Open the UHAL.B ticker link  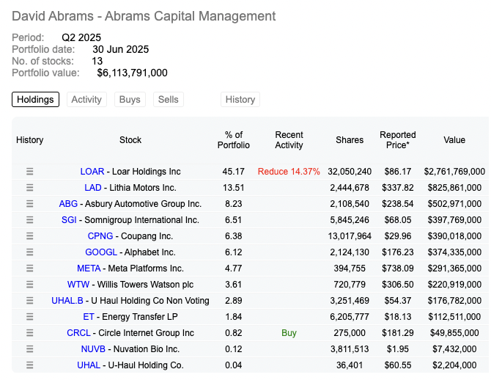(x=68, y=301)
